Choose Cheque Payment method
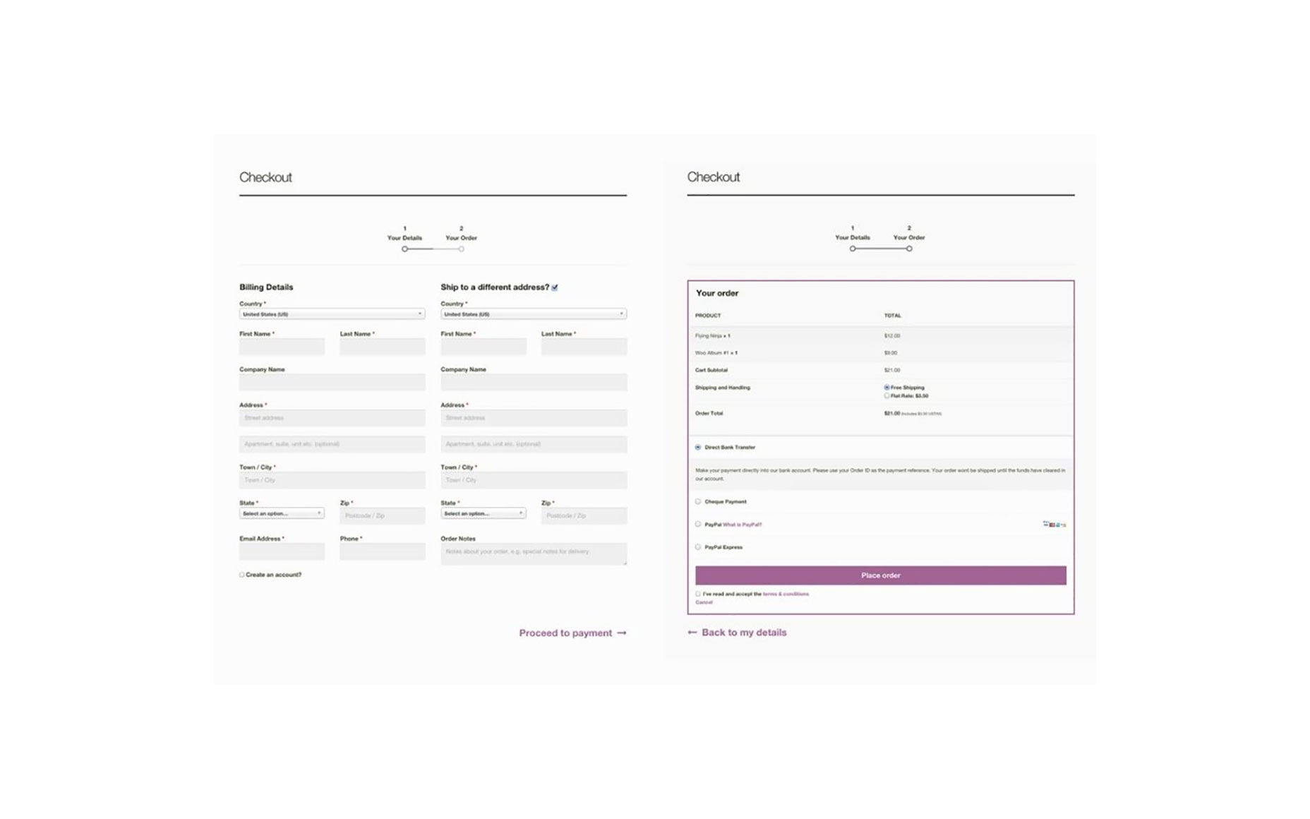 (698, 501)
